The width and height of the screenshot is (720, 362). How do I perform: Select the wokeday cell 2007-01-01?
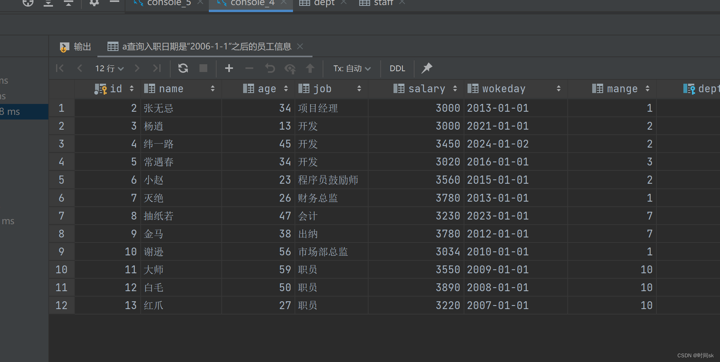516,306
